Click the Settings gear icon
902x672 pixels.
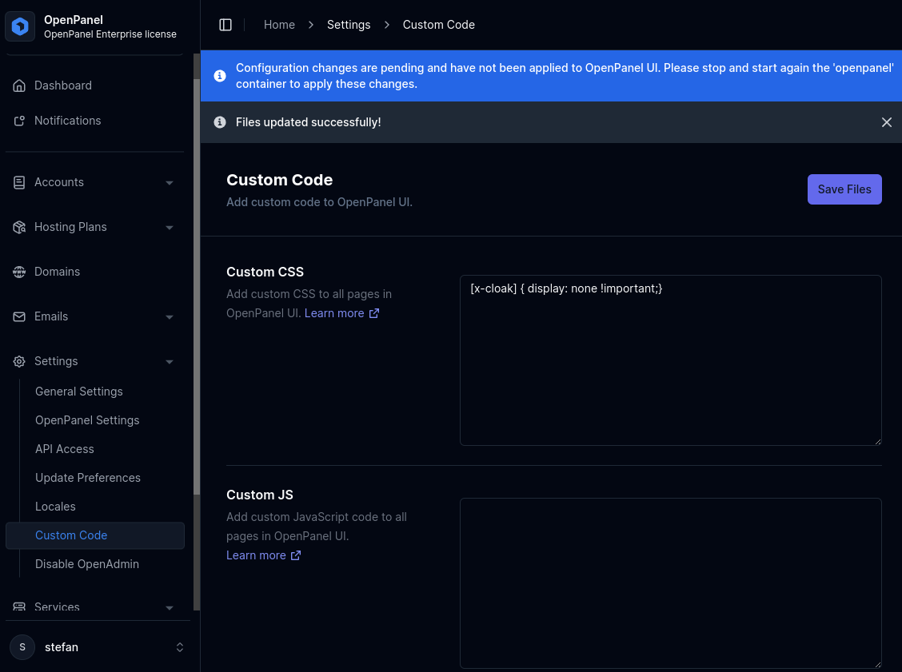[19, 361]
